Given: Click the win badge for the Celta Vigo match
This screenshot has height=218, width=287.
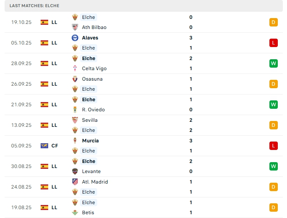Looking at the screenshot, I should point(274,63).
